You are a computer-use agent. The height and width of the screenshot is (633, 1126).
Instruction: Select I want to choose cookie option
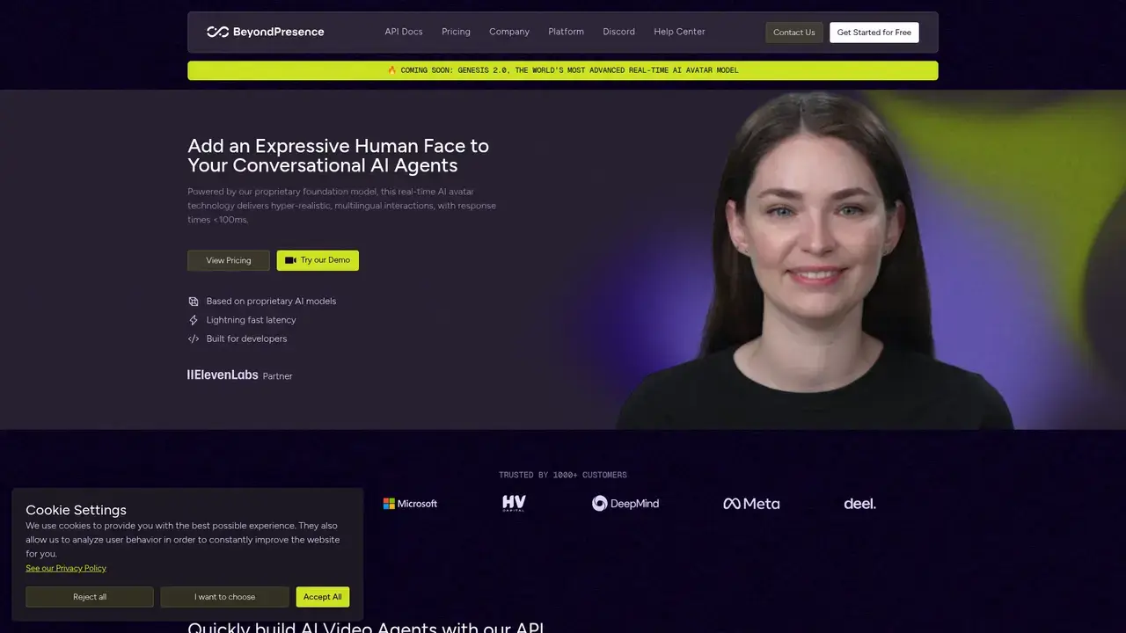tap(224, 597)
